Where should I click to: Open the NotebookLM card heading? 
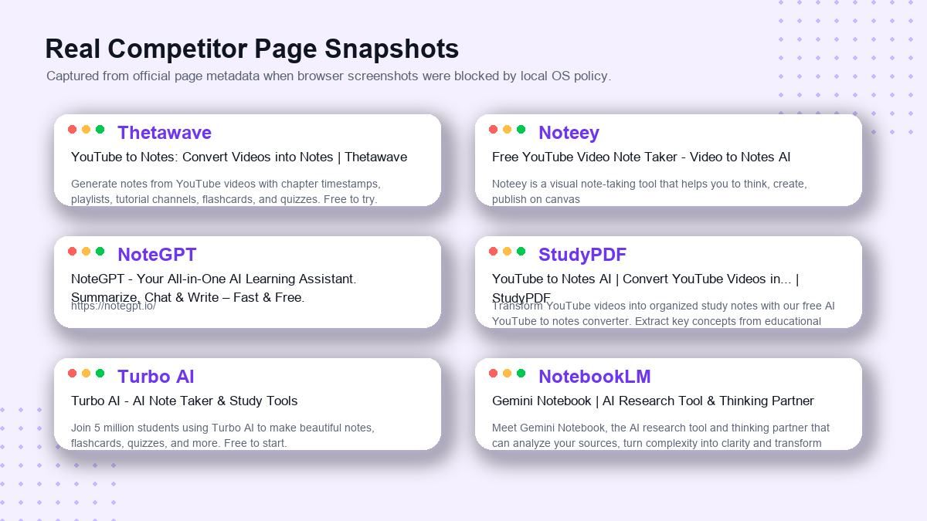point(595,377)
